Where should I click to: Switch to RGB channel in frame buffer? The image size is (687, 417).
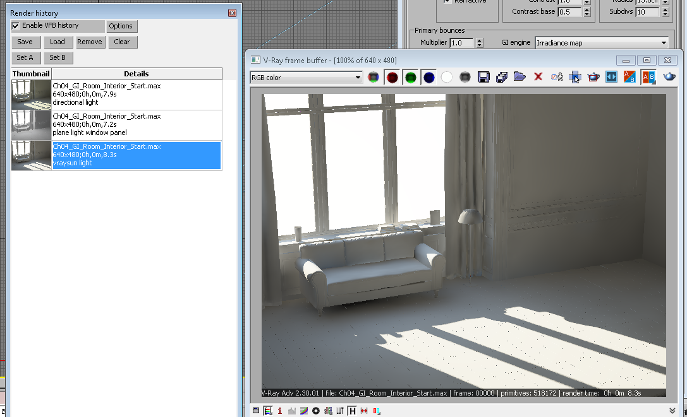point(374,78)
